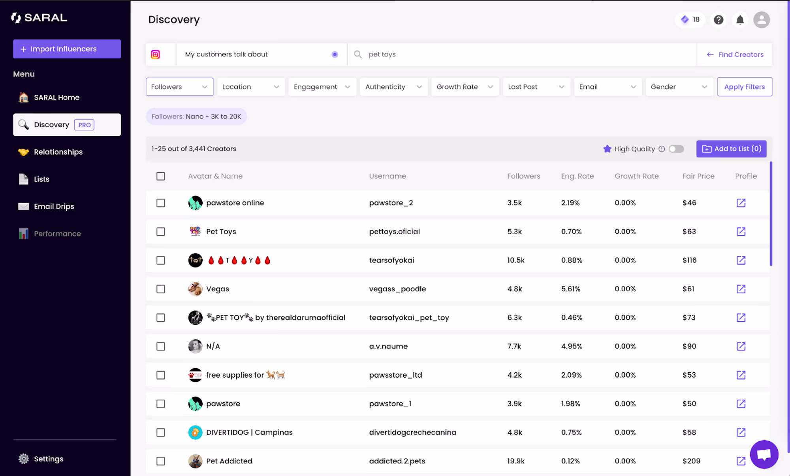Select the Pet Addicted row checkbox

coord(161,461)
